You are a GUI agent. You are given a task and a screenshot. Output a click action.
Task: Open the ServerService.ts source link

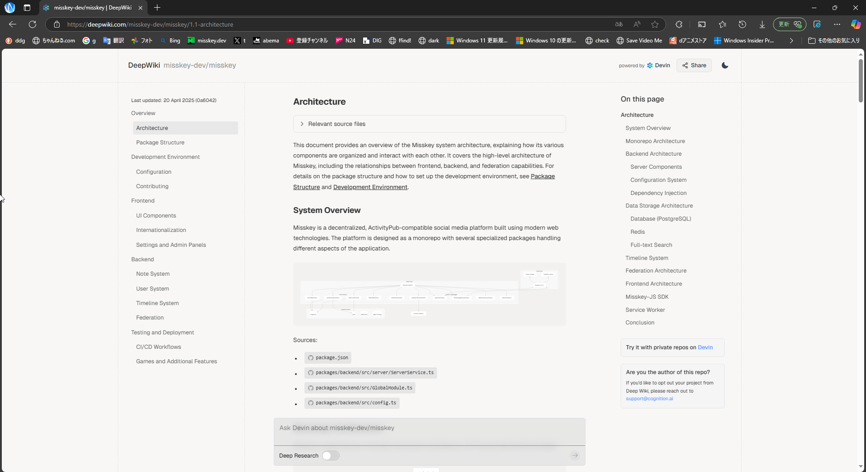(371, 373)
